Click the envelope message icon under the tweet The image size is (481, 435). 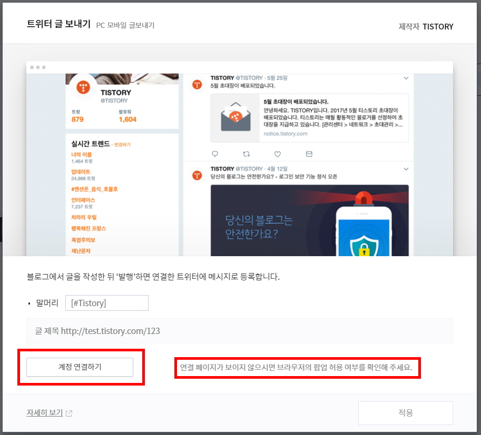pyautogui.click(x=309, y=154)
